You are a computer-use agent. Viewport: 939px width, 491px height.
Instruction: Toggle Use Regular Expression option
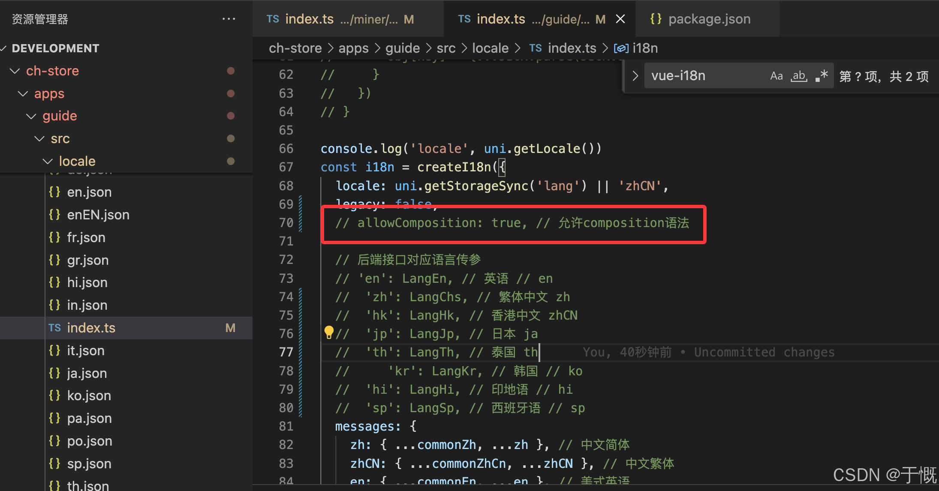pyautogui.click(x=821, y=76)
